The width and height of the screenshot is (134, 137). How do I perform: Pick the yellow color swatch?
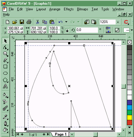[129, 118]
